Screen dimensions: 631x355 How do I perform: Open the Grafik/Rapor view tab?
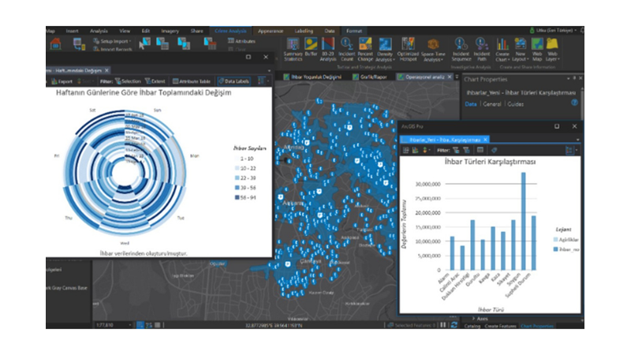[x=369, y=77]
